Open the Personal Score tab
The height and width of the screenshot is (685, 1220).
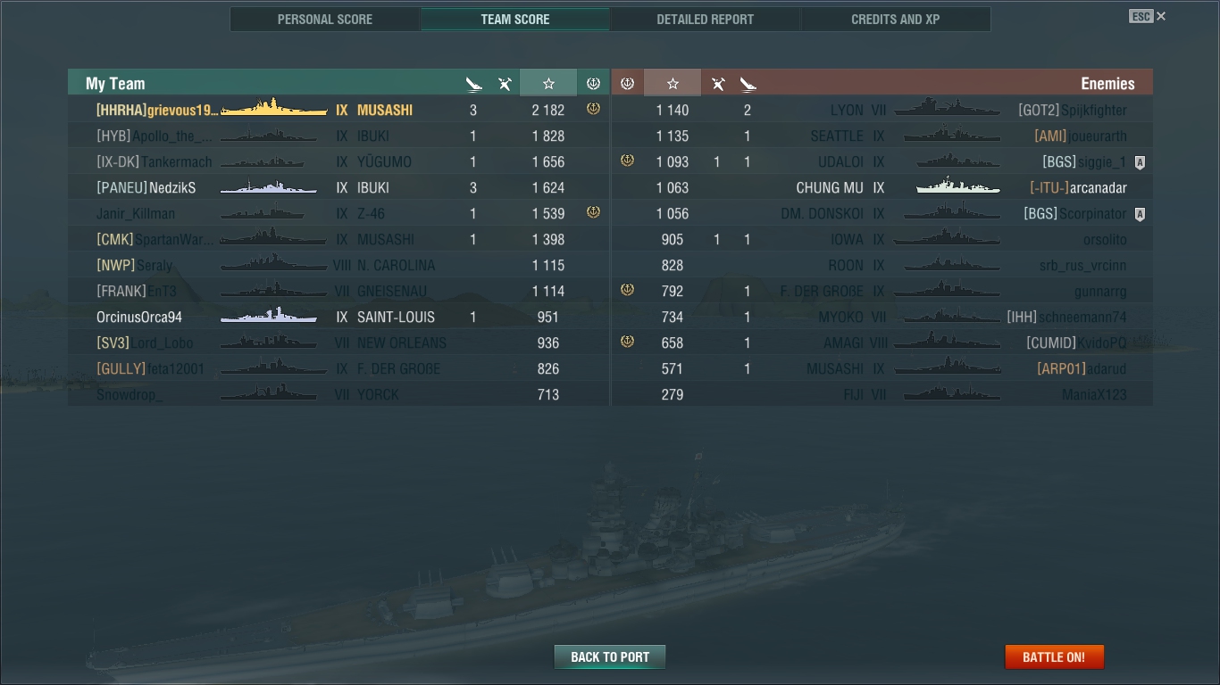[325, 19]
